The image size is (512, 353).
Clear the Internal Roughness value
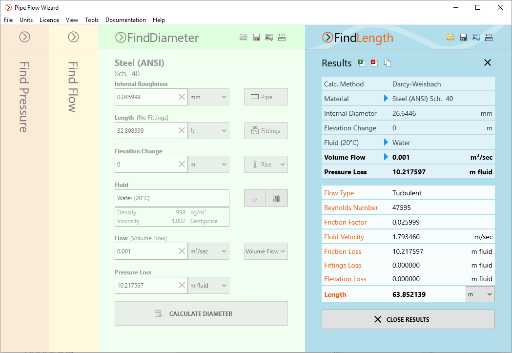(x=182, y=97)
